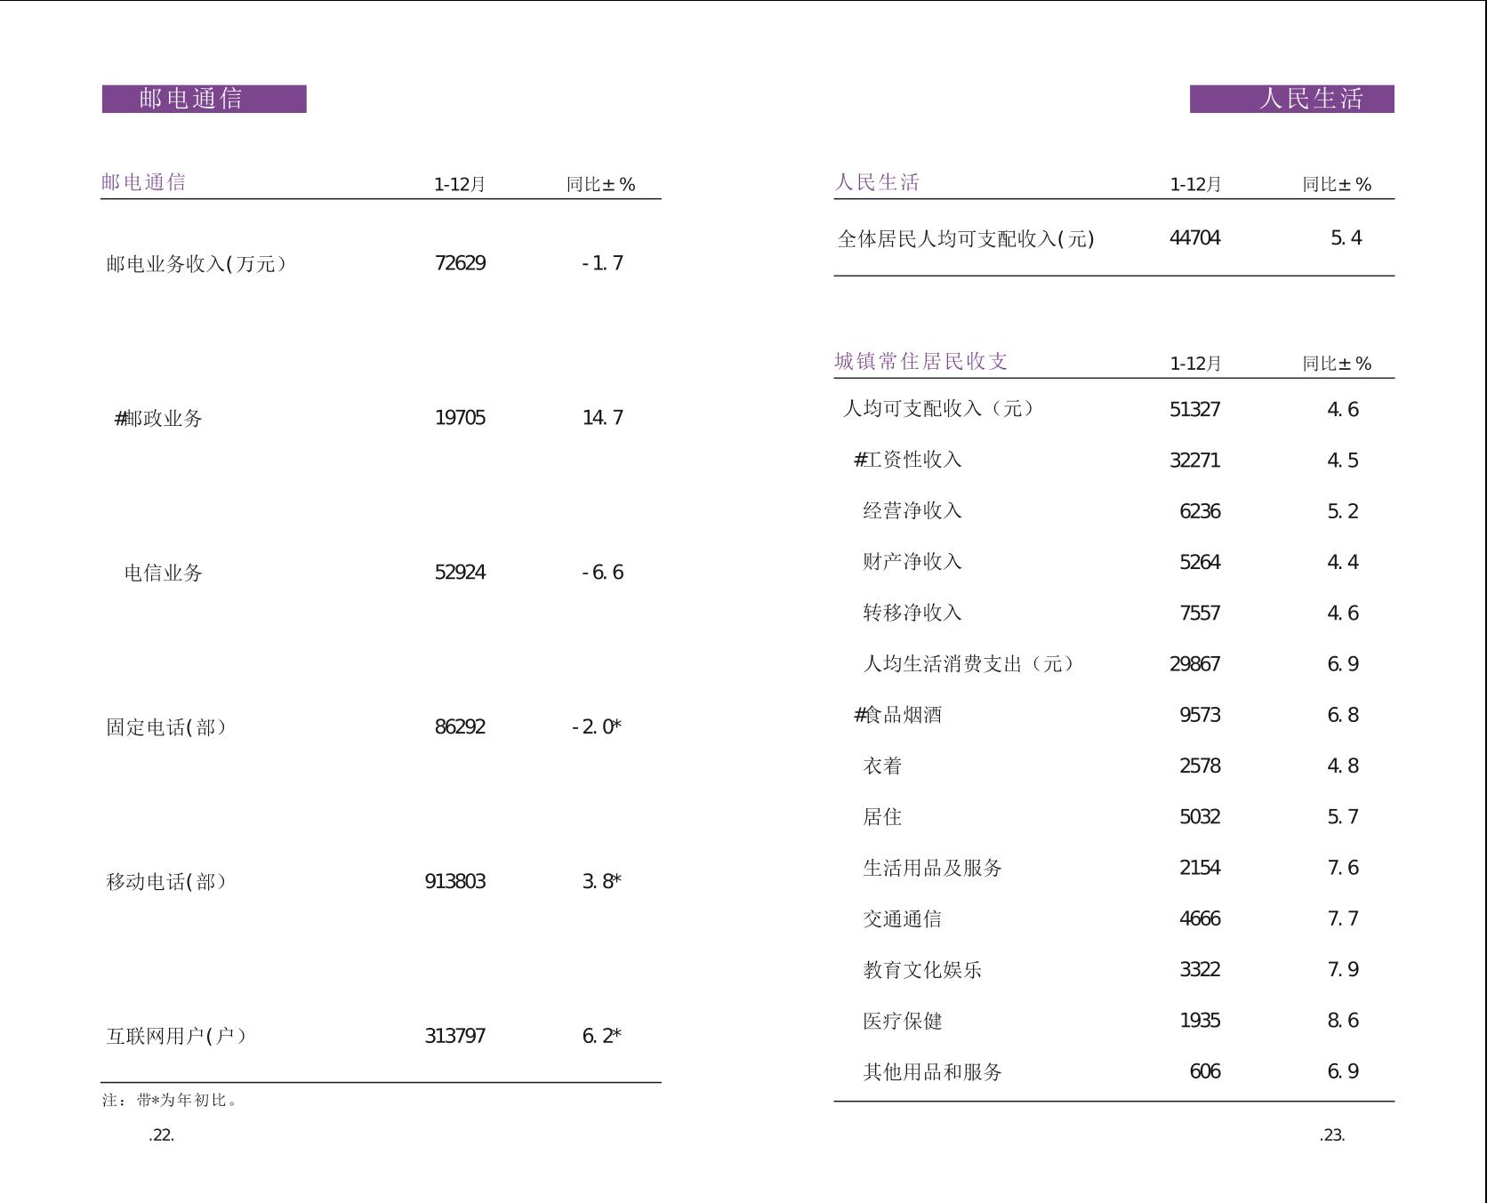Click the 固定电话(部) row label
Image resolution: width=1487 pixels, height=1203 pixels.
(x=166, y=727)
